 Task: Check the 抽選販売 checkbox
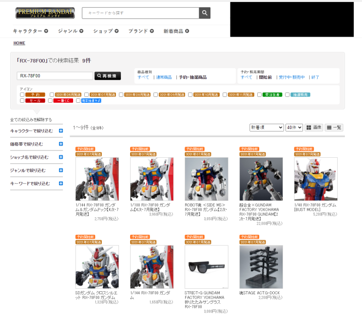(287, 94)
